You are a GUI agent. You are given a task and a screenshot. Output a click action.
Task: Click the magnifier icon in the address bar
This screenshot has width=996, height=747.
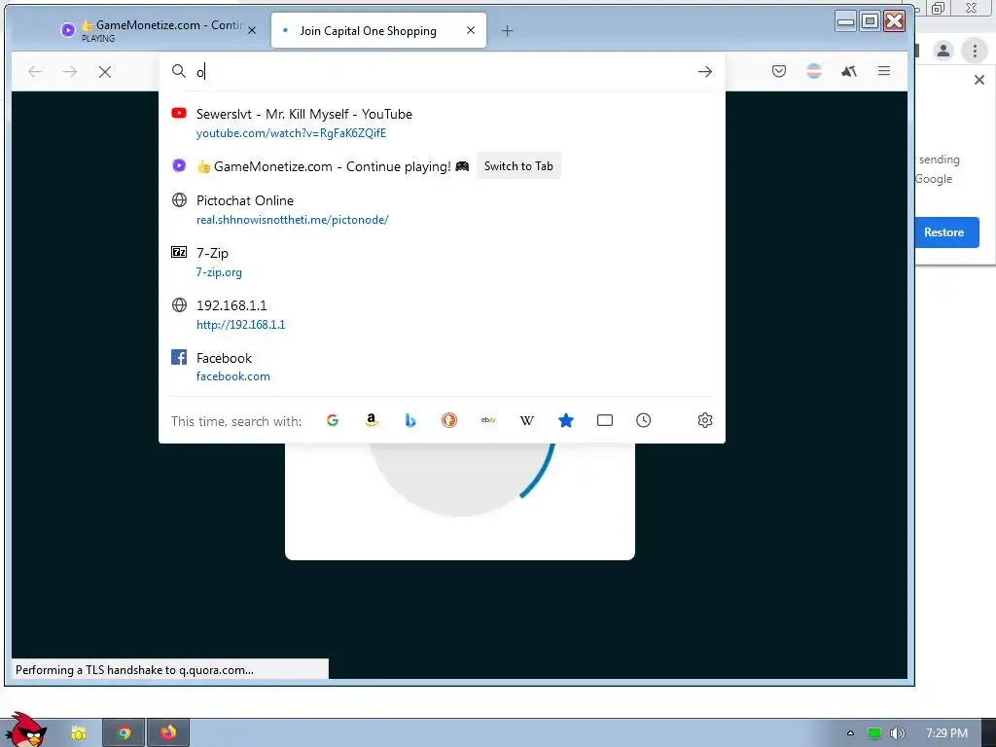coord(179,71)
